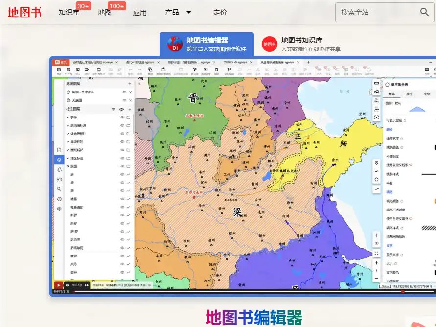Add a new editor tab with plus
This screenshot has width=436, height=327.
pyautogui.click(x=308, y=62)
